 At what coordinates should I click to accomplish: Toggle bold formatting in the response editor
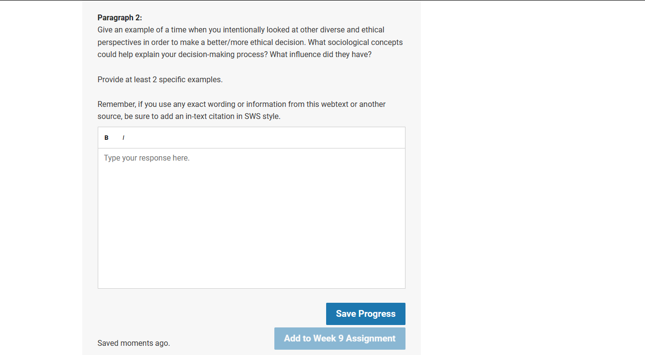[106, 138]
